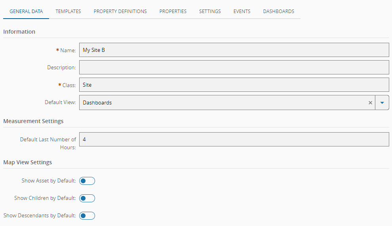Open the Settings tab
Image resolution: width=392 pixels, height=226 pixels.
pos(210,11)
